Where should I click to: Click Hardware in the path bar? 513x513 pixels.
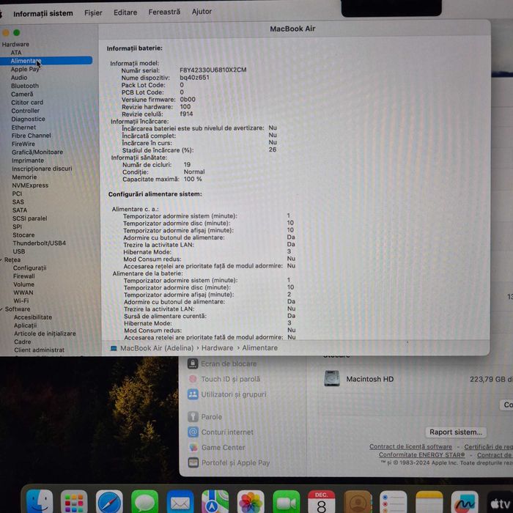click(217, 348)
